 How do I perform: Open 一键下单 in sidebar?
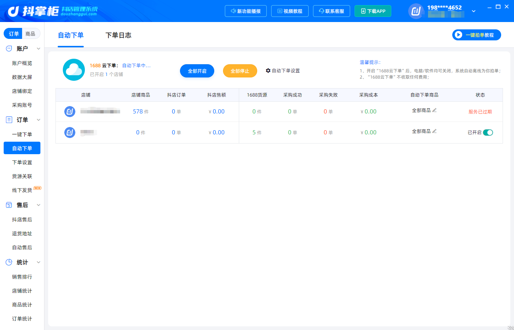click(22, 134)
